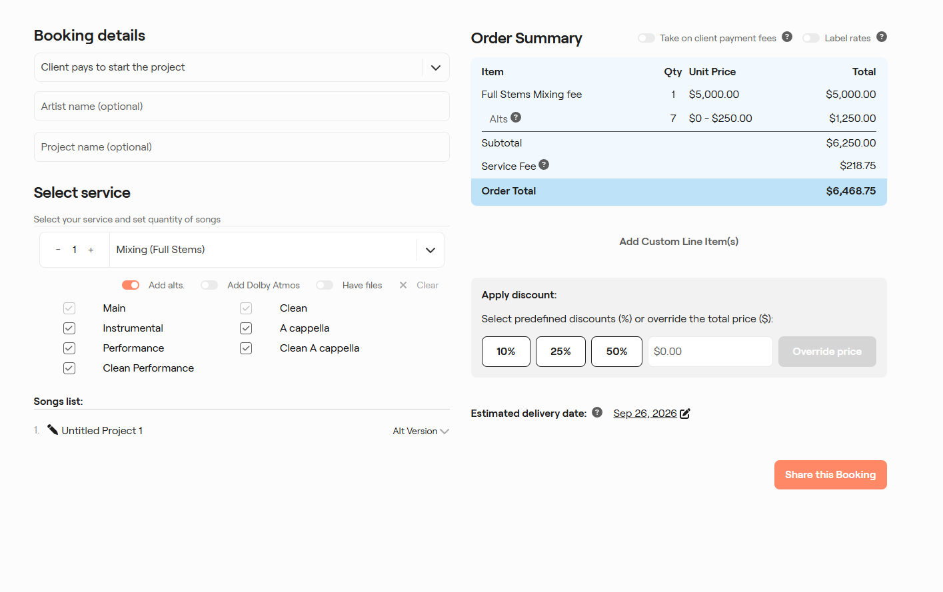Expand the Alt Version dropdown
This screenshot has height=592, width=943.
click(x=421, y=431)
